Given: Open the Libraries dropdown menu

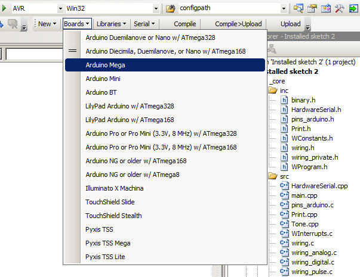Looking at the screenshot, I should [x=112, y=24].
